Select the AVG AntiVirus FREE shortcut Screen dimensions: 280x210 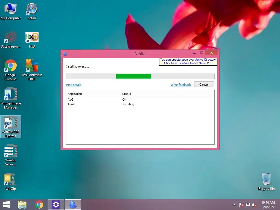pyautogui.click(x=32, y=70)
